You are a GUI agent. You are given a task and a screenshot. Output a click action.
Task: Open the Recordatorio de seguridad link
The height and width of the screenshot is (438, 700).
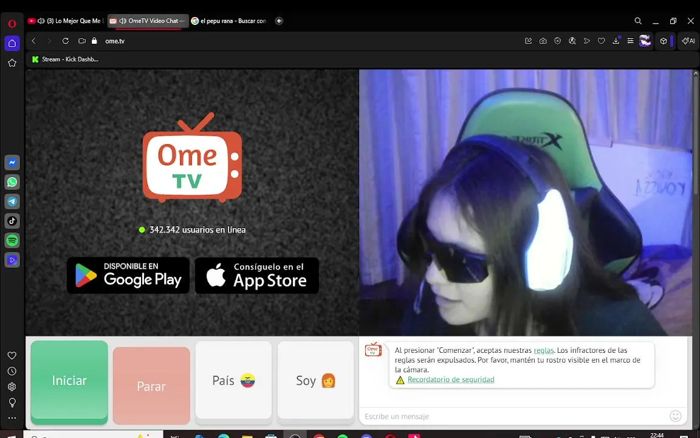tap(451, 380)
